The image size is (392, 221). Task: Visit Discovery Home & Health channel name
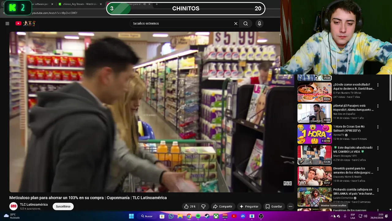[347, 177]
